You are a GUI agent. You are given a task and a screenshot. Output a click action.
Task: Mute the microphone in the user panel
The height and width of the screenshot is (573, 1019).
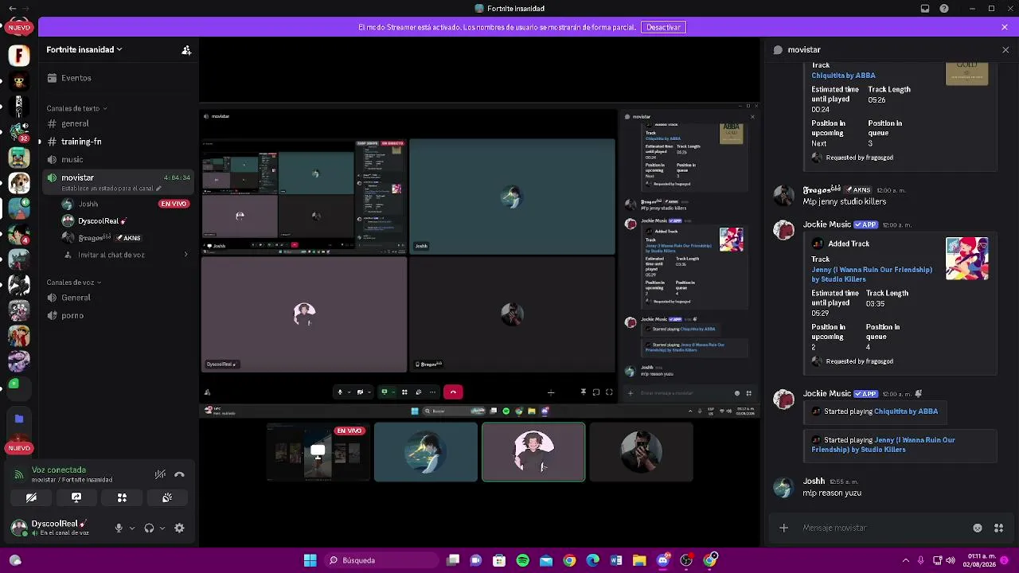click(x=119, y=528)
